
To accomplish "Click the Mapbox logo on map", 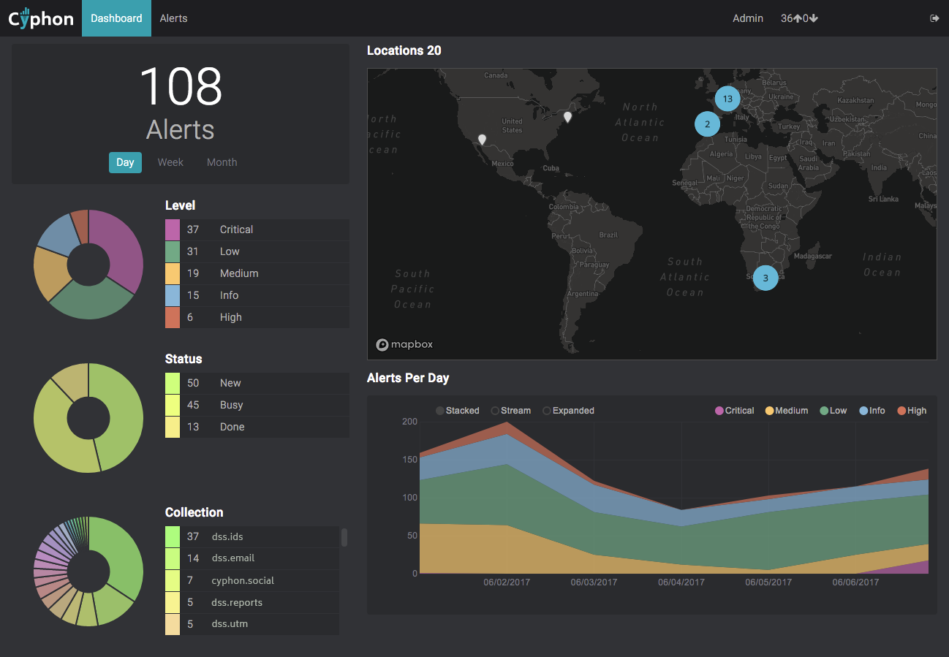I will coord(405,344).
